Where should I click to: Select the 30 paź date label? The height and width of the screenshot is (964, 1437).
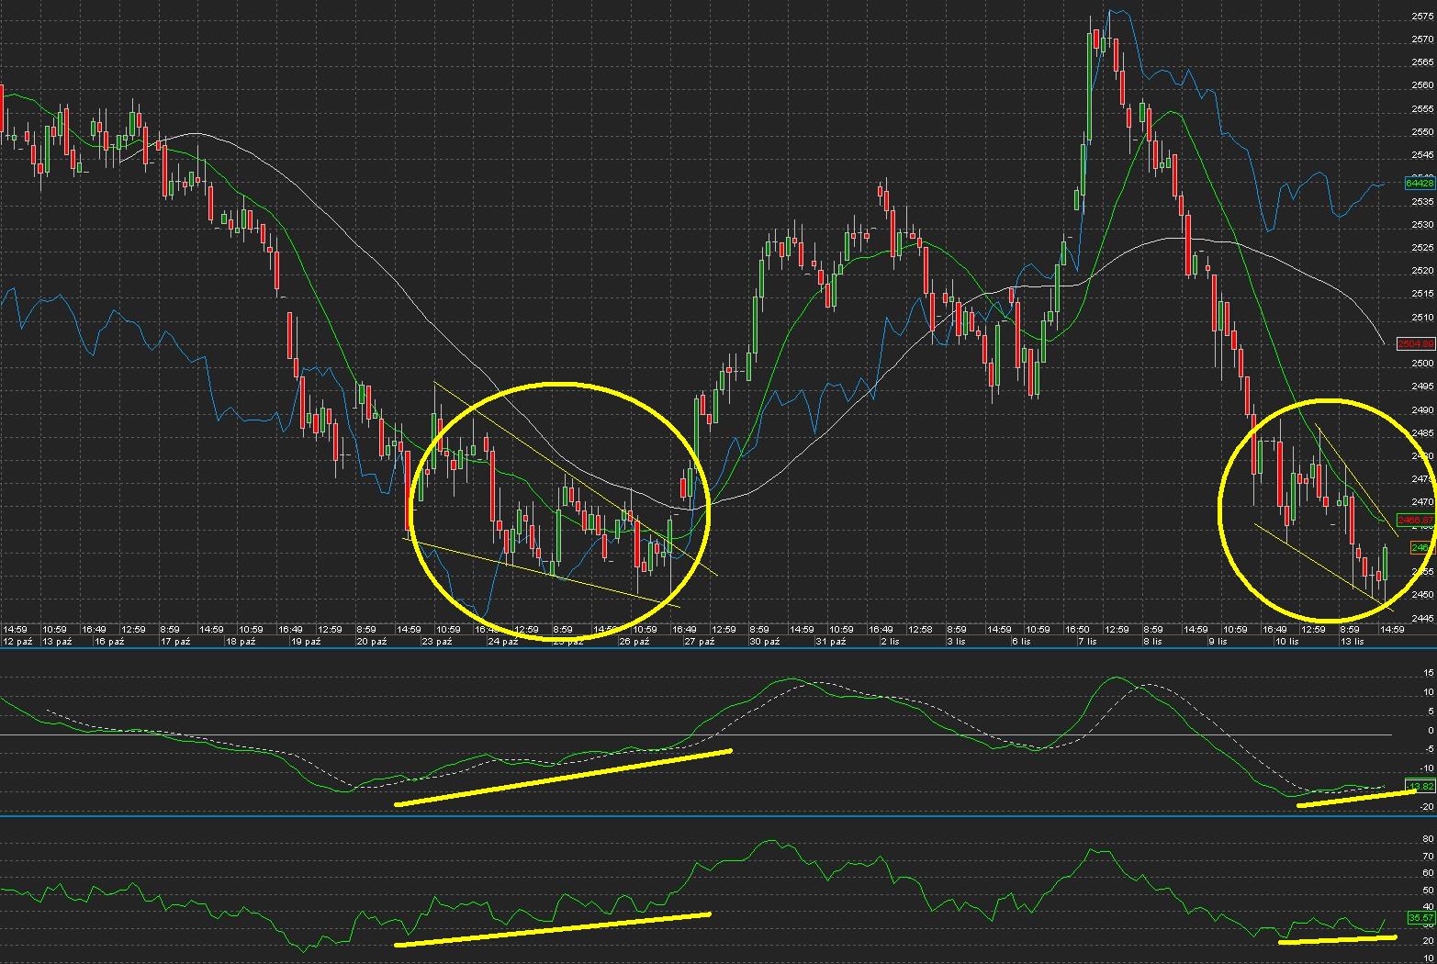(764, 641)
